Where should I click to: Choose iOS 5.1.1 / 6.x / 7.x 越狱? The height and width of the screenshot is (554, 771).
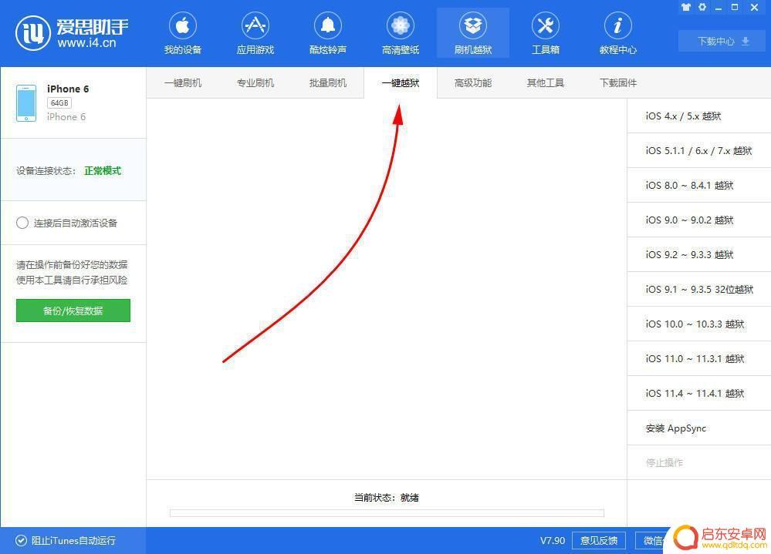click(698, 151)
